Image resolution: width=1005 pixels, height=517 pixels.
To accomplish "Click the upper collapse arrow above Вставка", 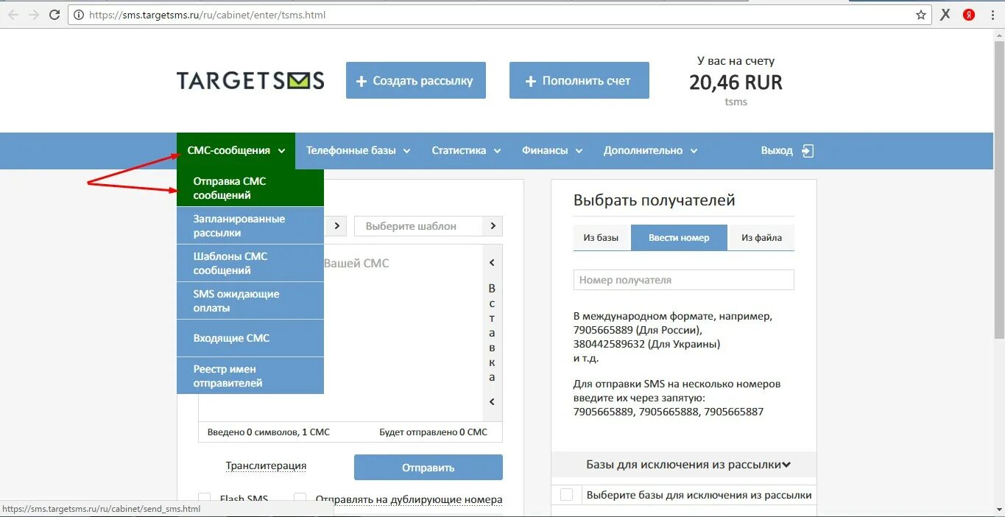I will 492,263.
